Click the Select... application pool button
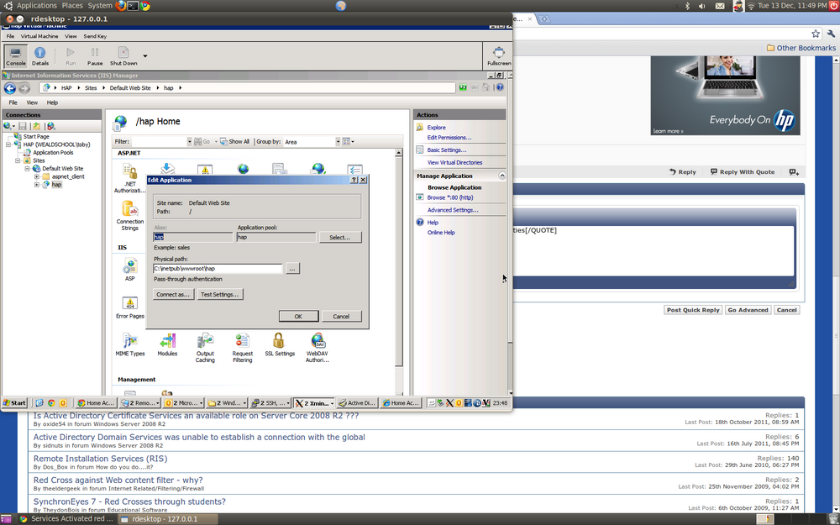Screen dimensions: 840x525 pyautogui.click(x=339, y=237)
